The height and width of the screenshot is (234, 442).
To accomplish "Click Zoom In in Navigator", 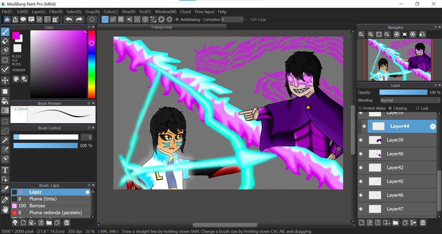I will pos(371,34).
